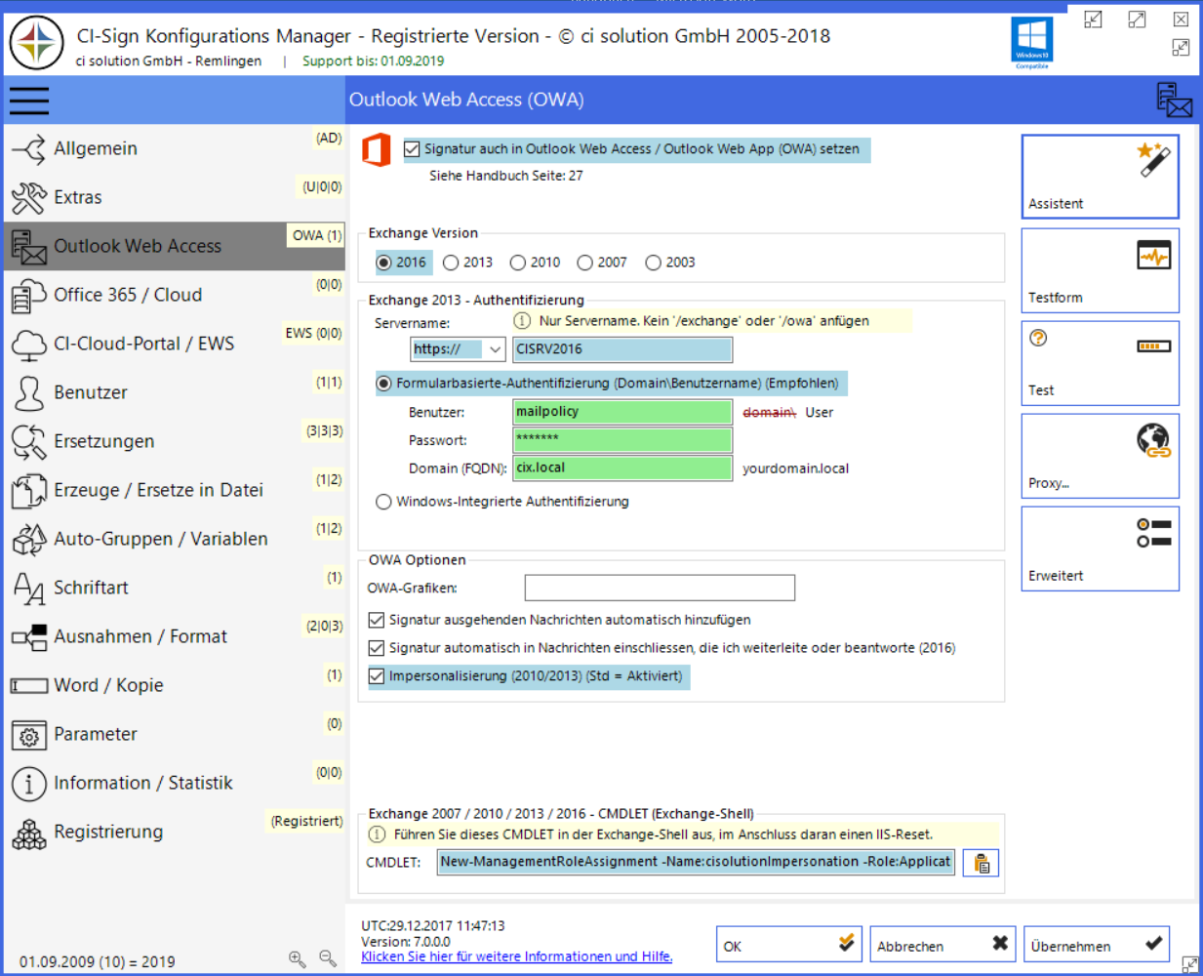
Task: Disable the Impersonalisierung checkbox
Action: pyautogui.click(x=377, y=676)
